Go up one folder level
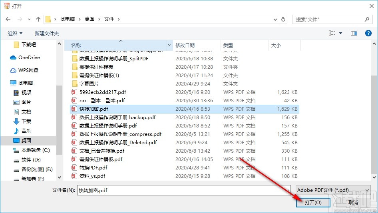This screenshot has height=213, width=378. 38,19
